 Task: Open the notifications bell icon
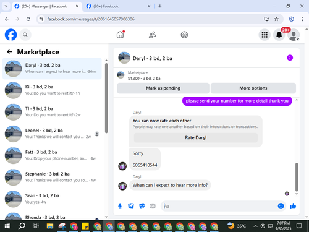pos(279,35)
